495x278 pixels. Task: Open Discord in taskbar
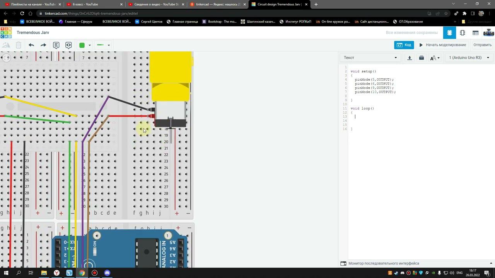(x=107, y=273)
